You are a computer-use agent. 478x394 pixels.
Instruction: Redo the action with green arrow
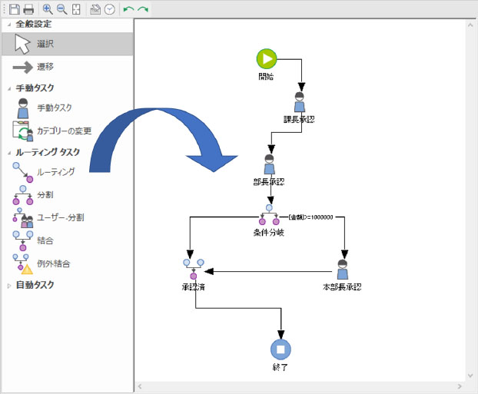point(142,9)
